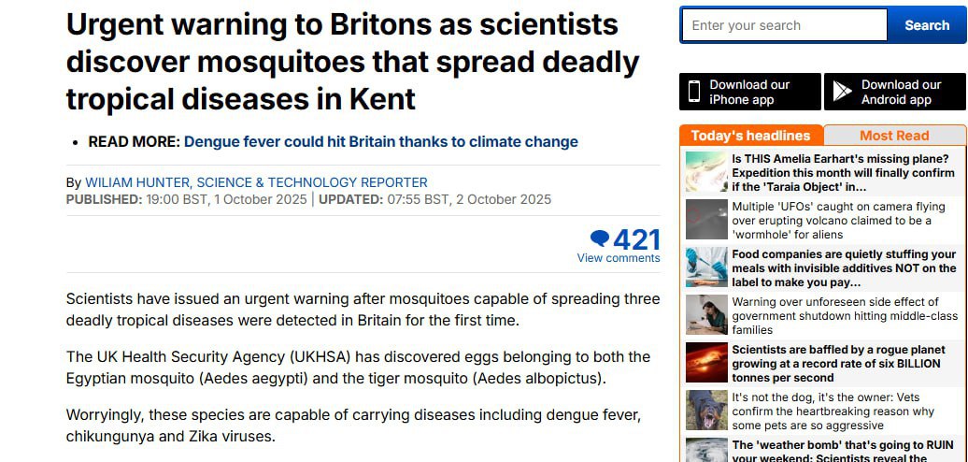Click the View comments link

618,258
